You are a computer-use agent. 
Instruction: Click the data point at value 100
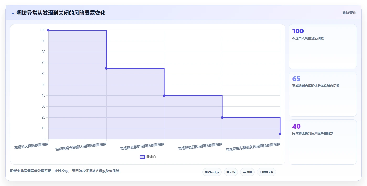[x=48, y=30]
